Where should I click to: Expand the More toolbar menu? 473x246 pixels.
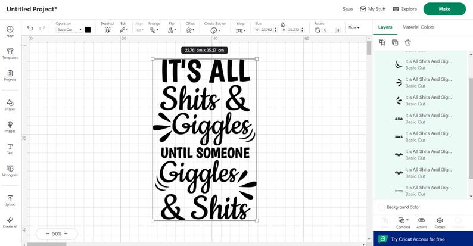354,27
